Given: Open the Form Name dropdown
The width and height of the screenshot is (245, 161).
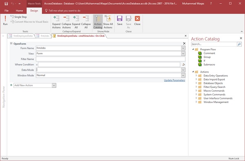Looking at the screenshot, I should coord(183,48).
